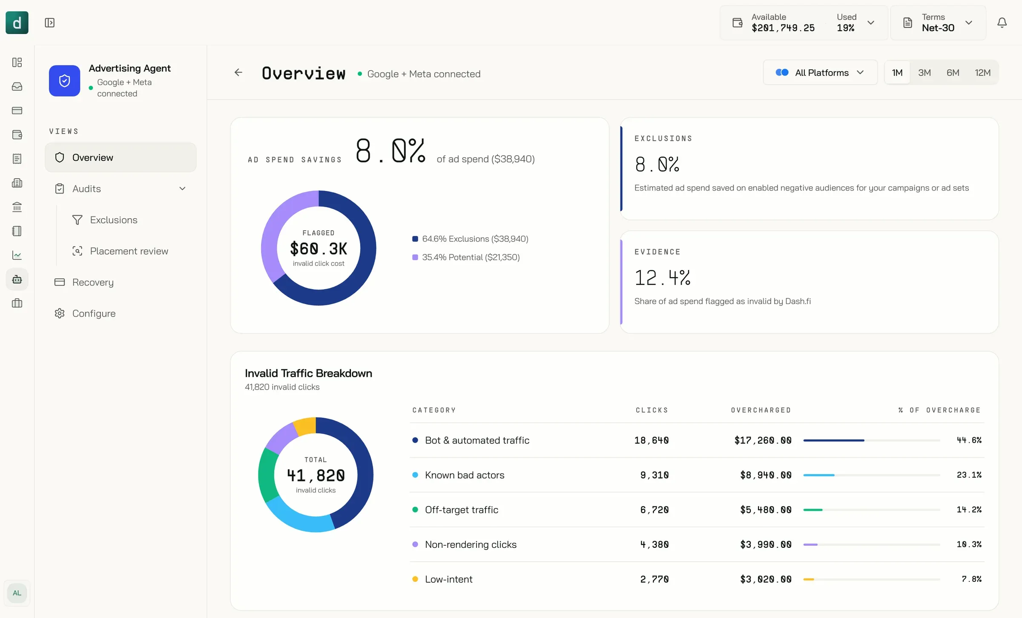Select the 6M time range
Viewport: 1022px width, 618px height.
point(953,73)
